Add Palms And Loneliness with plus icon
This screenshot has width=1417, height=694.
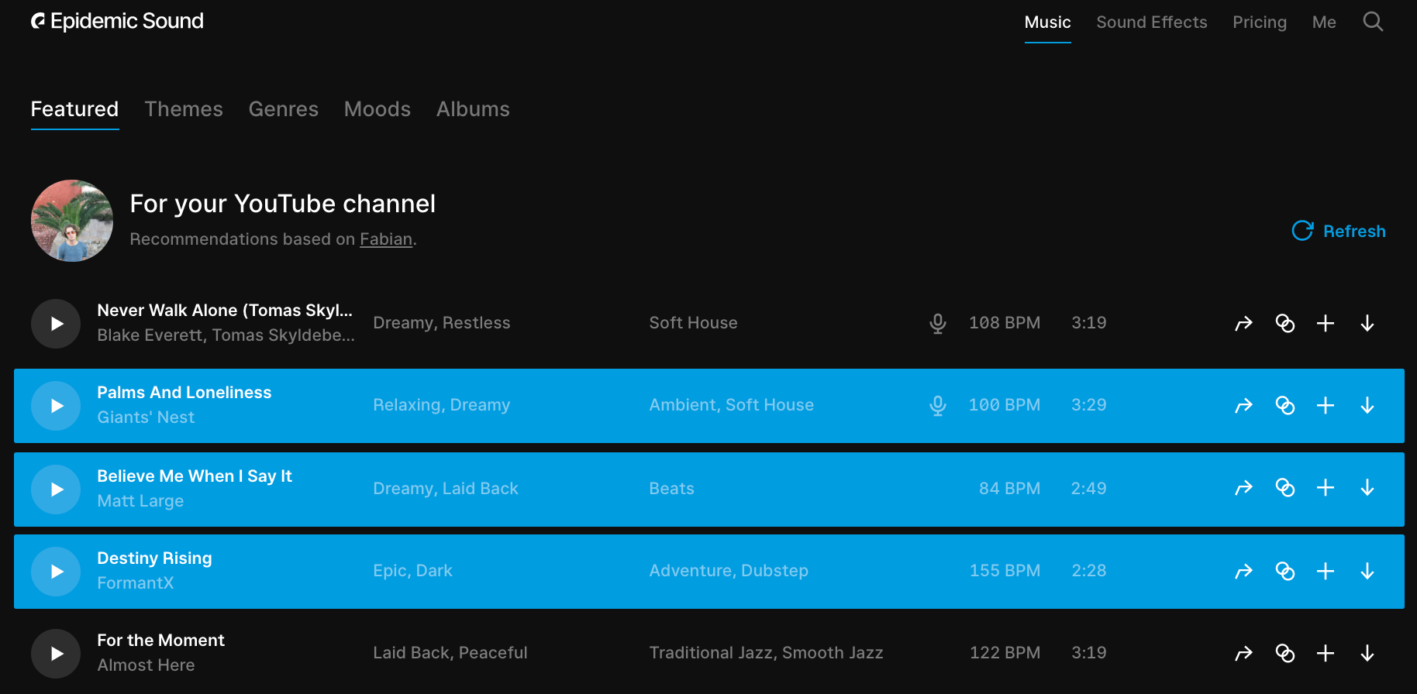click(1326, 405)
